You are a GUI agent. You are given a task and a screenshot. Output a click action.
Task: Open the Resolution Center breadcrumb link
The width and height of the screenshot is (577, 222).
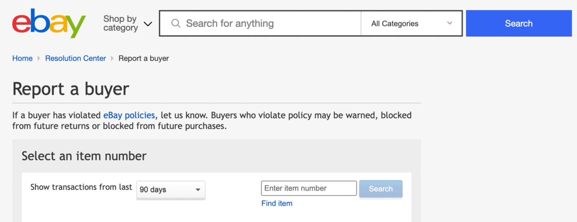click(x=75, y=58)
